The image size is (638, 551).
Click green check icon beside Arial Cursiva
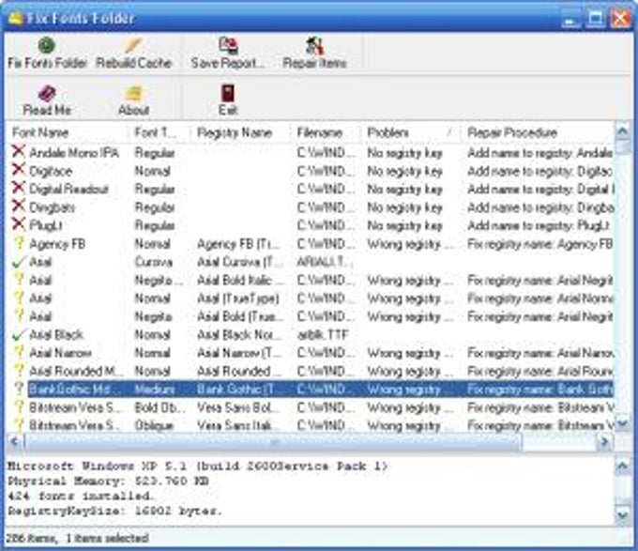point(19,262)
